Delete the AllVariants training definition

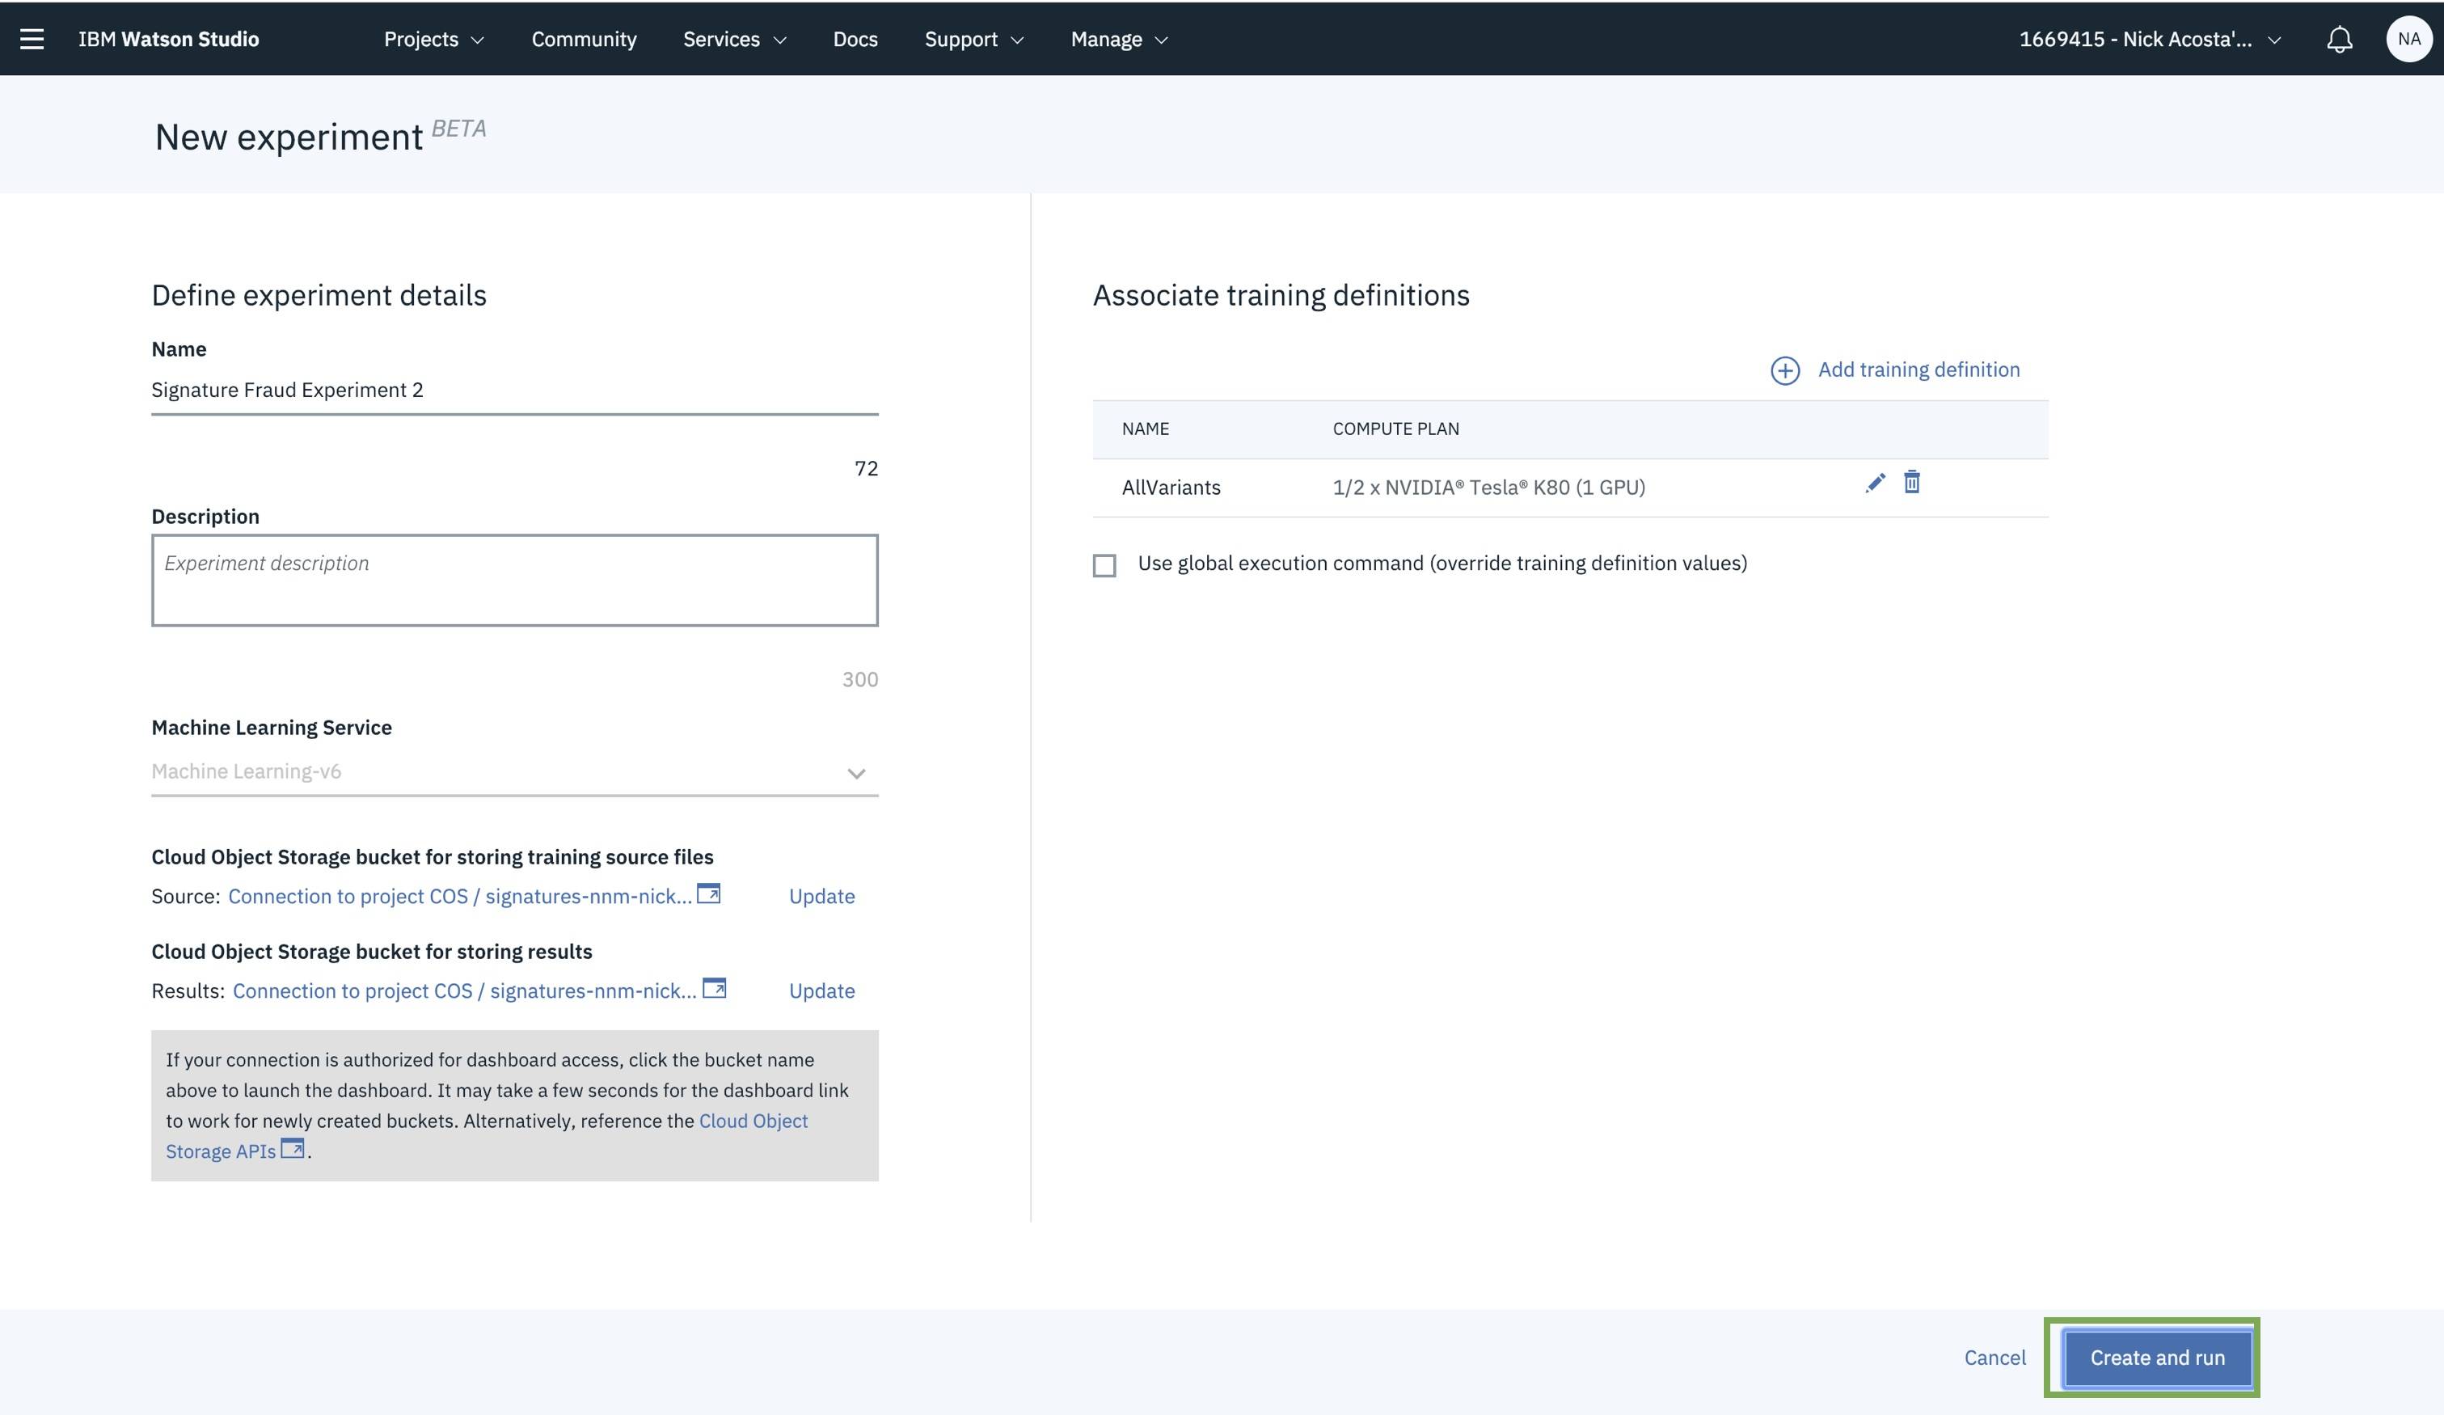[x=1911, y=482]
